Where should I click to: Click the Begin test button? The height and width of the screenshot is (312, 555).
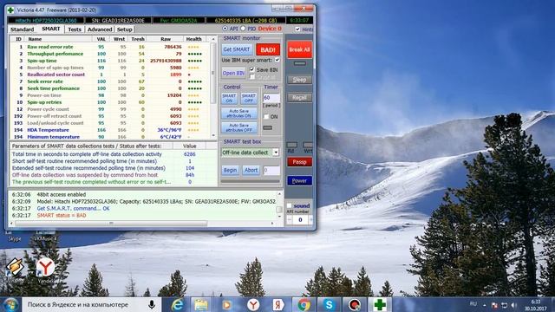[x=230, y=170]
